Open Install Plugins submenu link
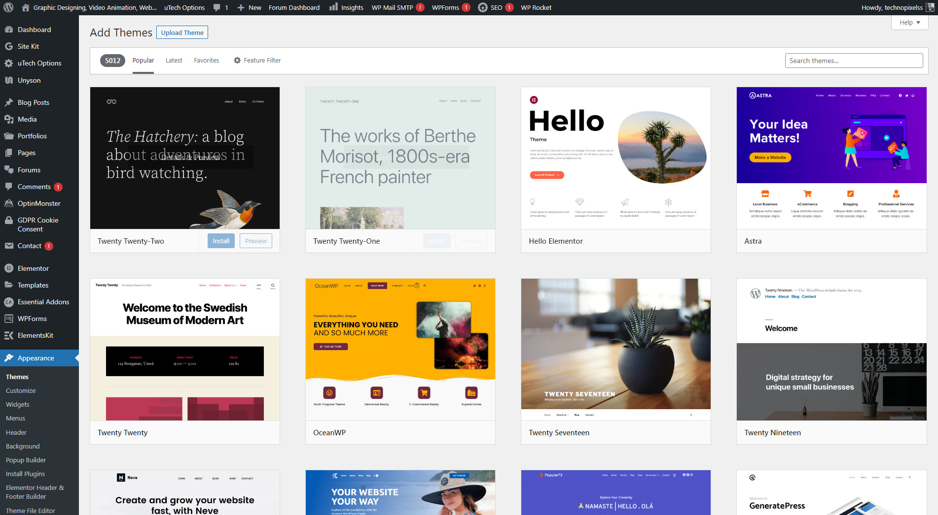 click(25, 474)
